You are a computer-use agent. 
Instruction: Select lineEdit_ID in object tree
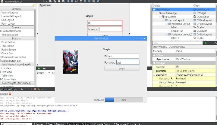(177, 31)
